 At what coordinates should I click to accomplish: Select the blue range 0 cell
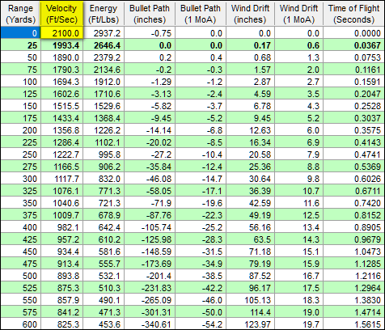pos(21,33)
